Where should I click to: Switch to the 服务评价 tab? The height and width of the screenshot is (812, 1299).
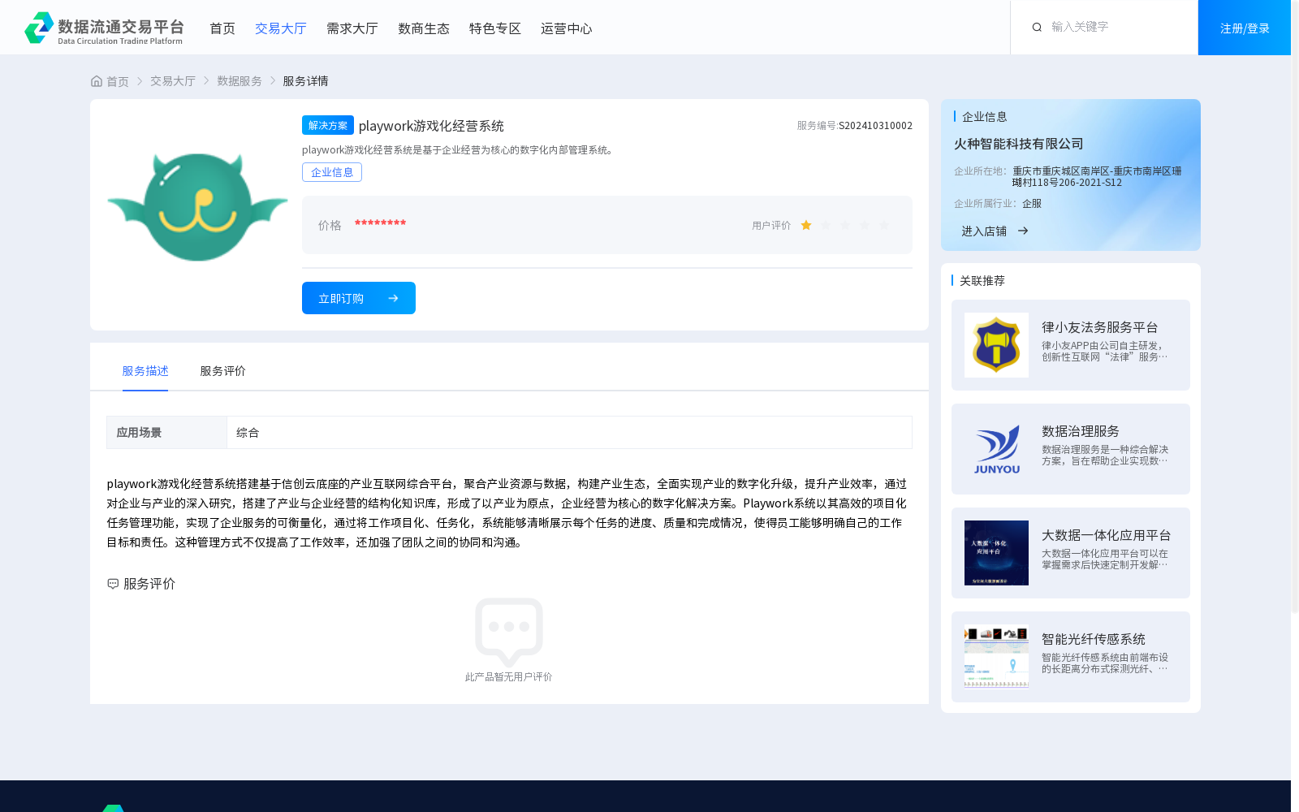pos(223,371)
